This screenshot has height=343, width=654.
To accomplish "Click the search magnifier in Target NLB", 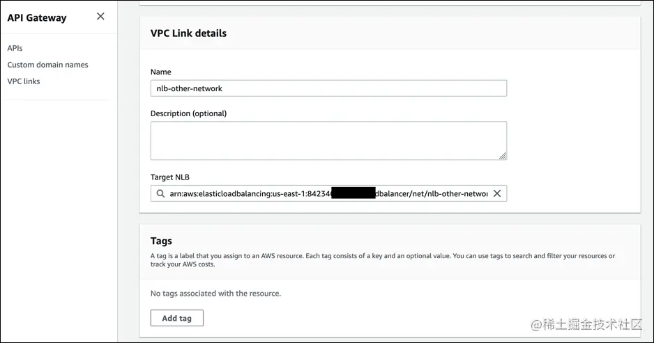I will (161, 193).
